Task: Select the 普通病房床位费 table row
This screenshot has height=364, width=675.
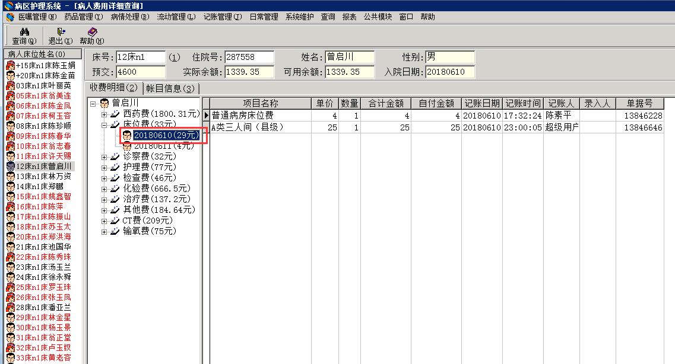Action: click(x=436, y=116)
